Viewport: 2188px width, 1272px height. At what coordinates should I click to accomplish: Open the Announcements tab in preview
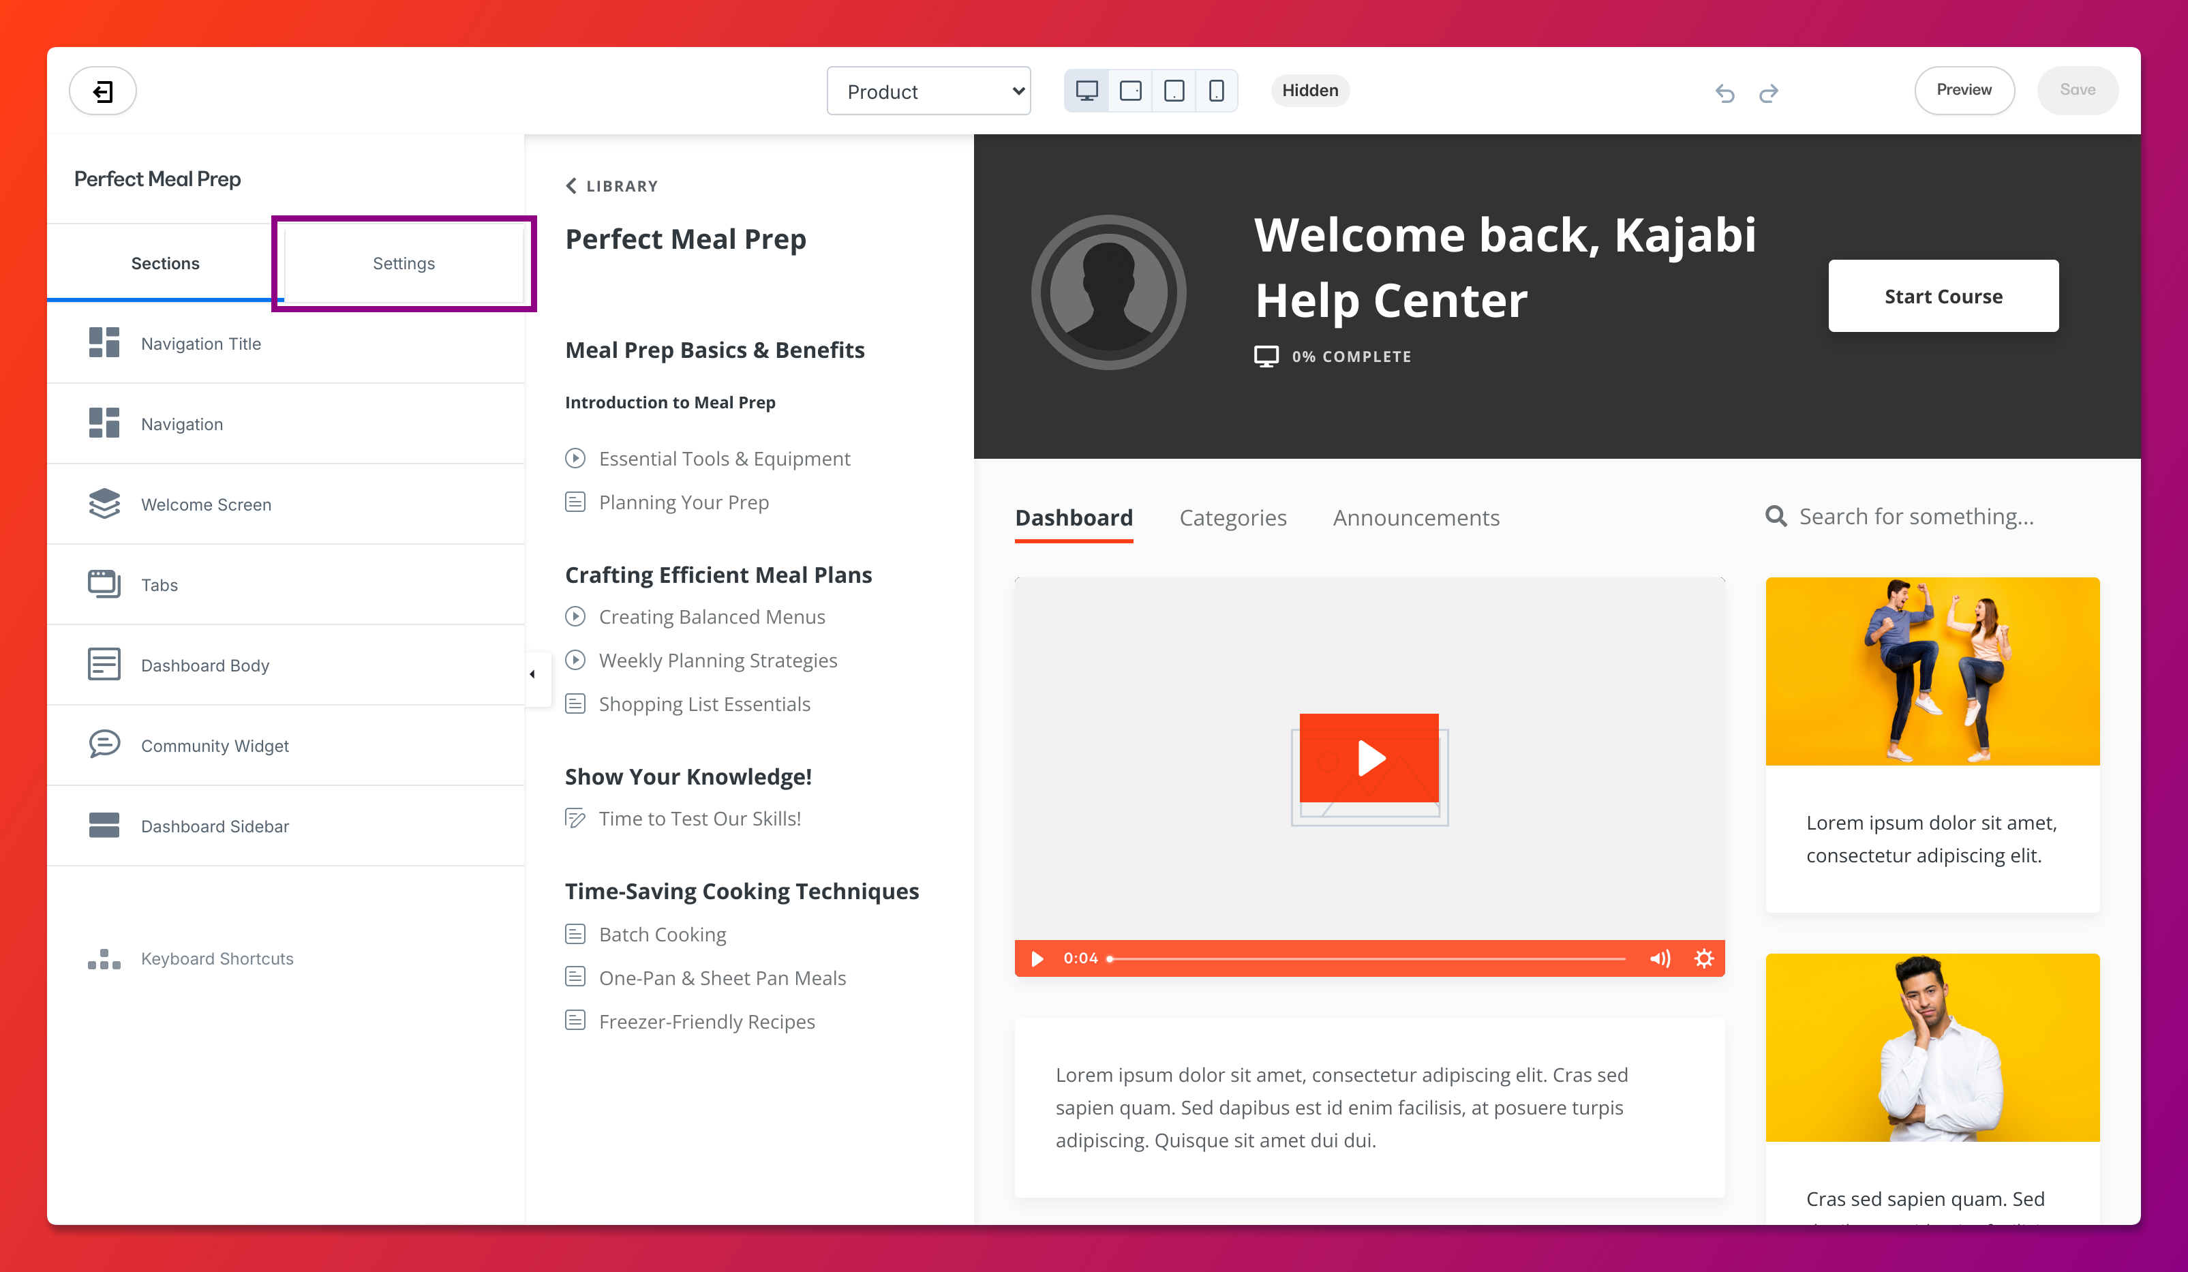[x=1416, y=517]
